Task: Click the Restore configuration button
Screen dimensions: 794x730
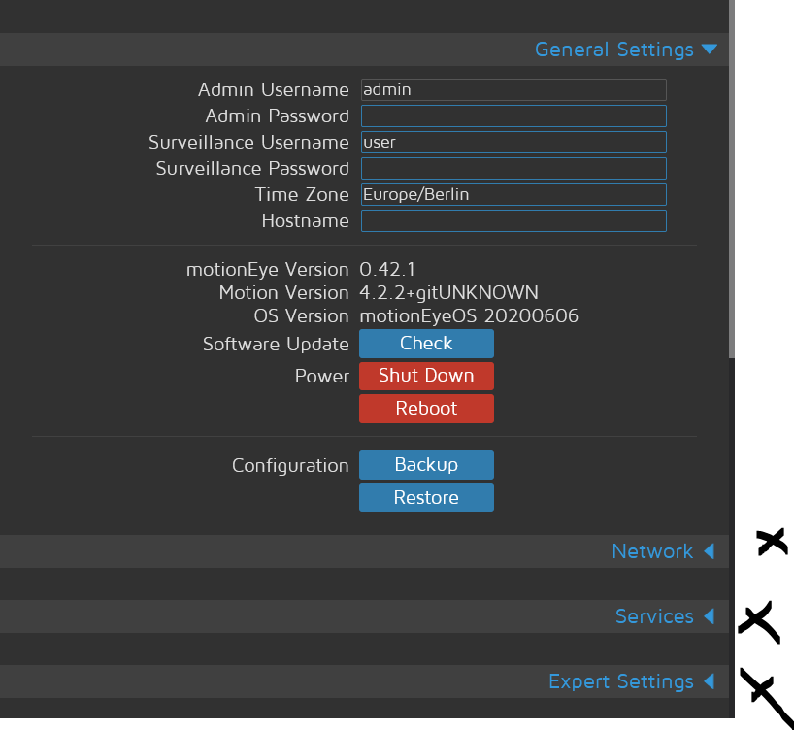Action: pyautogui.click(x=426, y=498)
